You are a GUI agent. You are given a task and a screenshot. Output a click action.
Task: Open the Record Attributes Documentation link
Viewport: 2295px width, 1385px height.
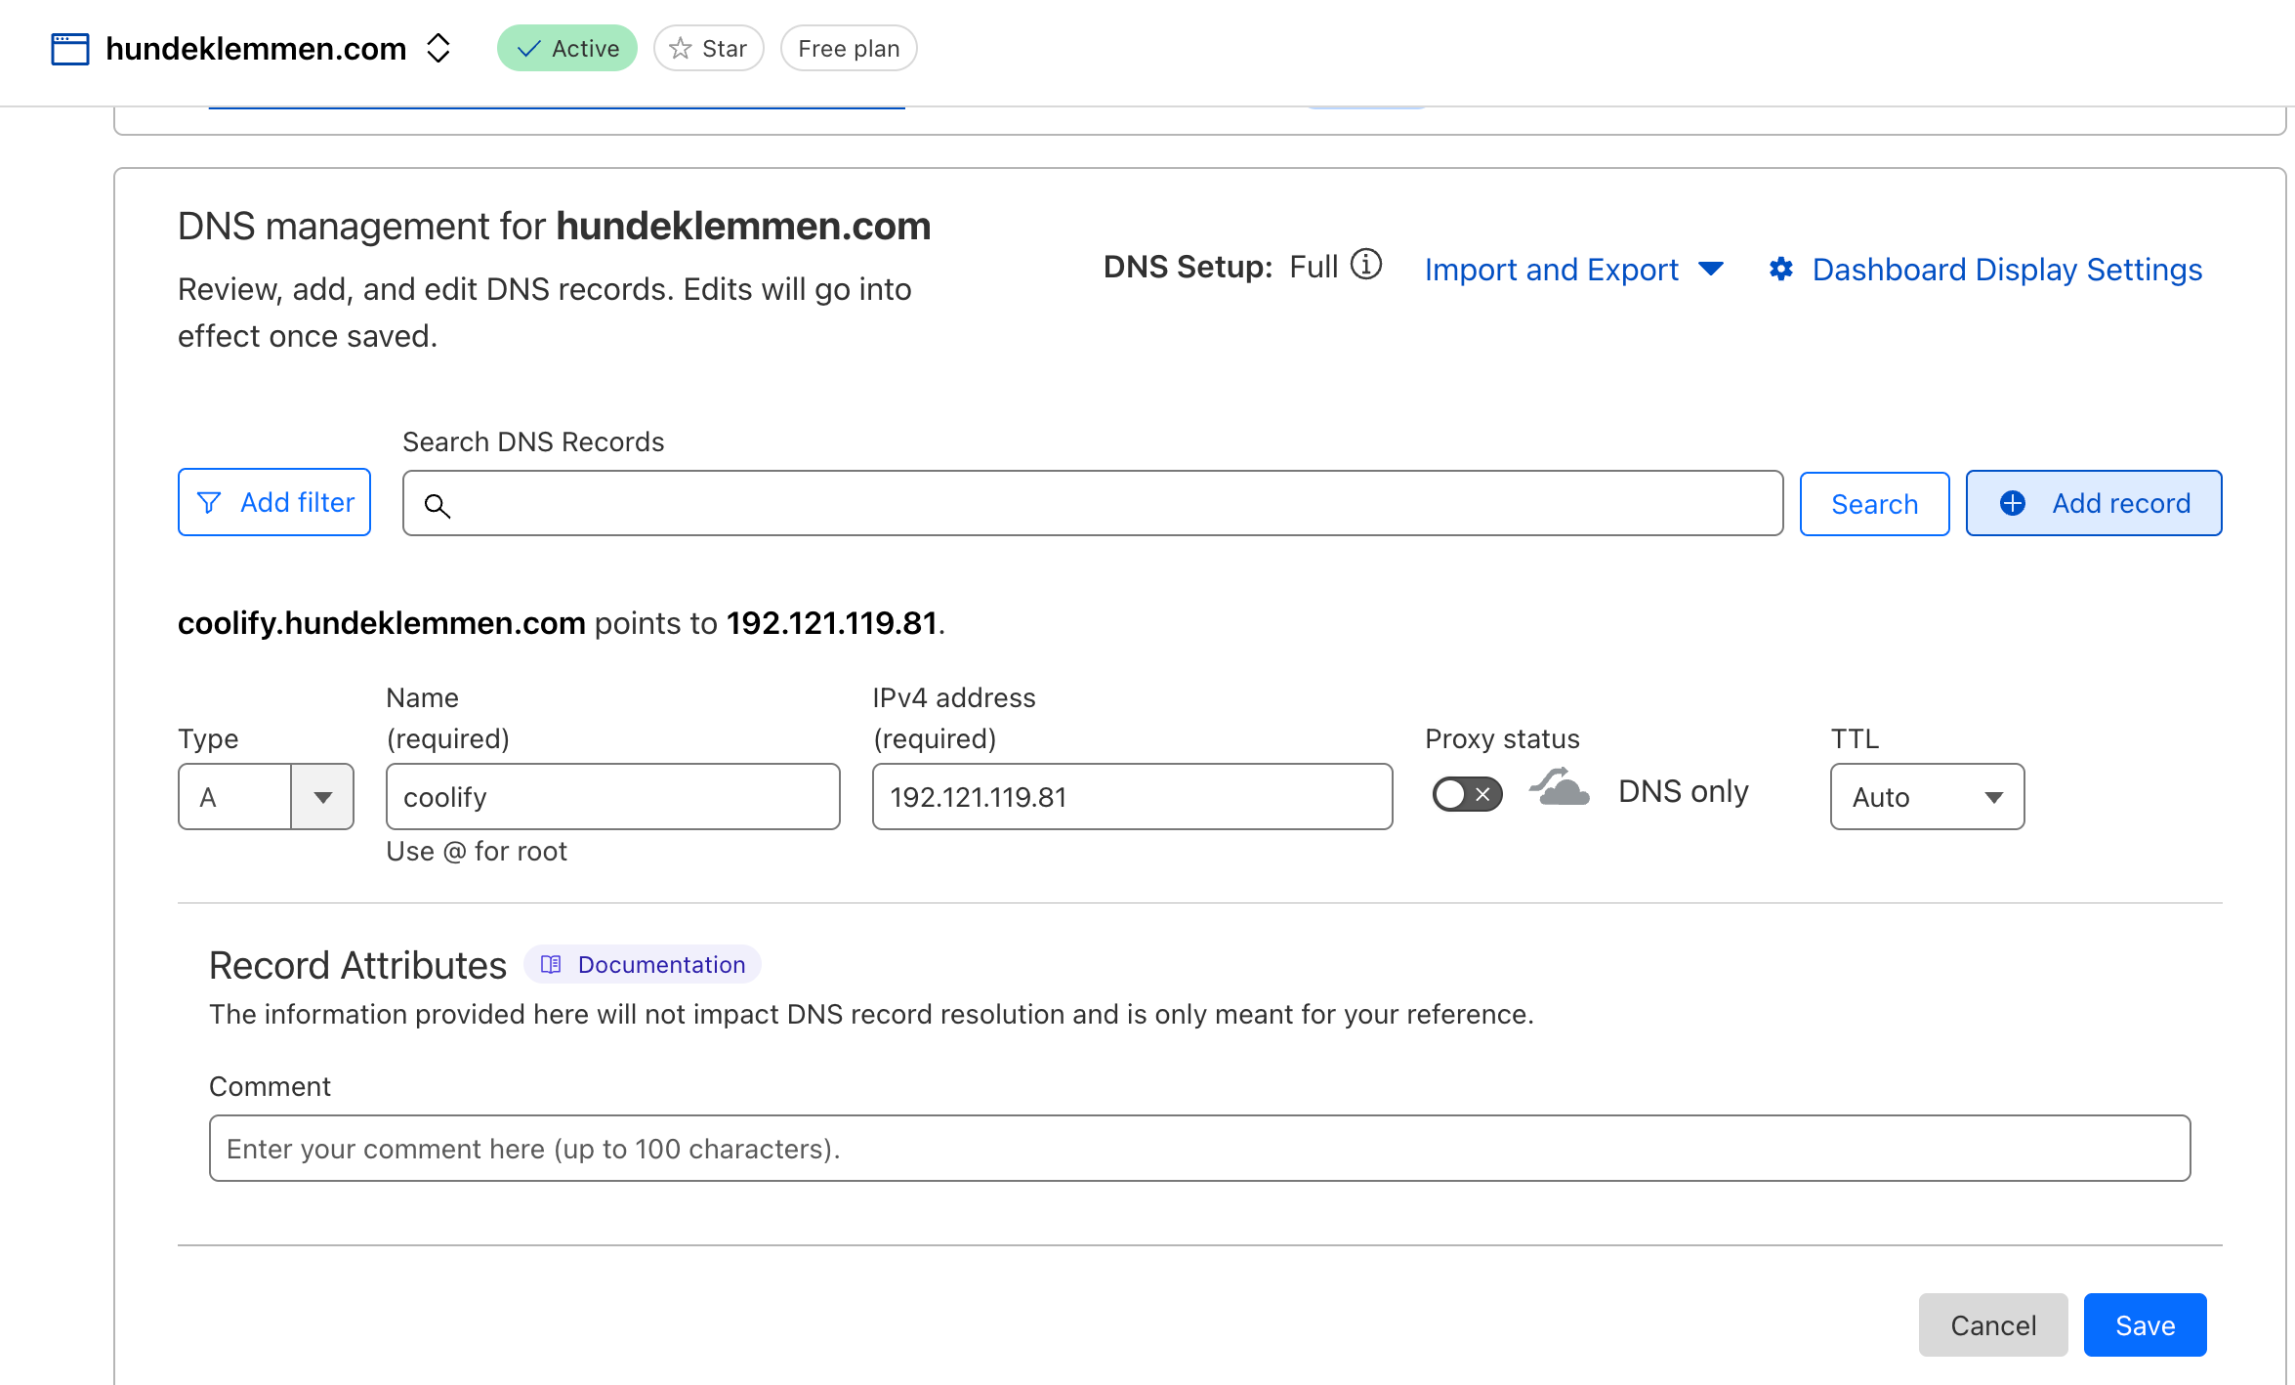(660, 964)
